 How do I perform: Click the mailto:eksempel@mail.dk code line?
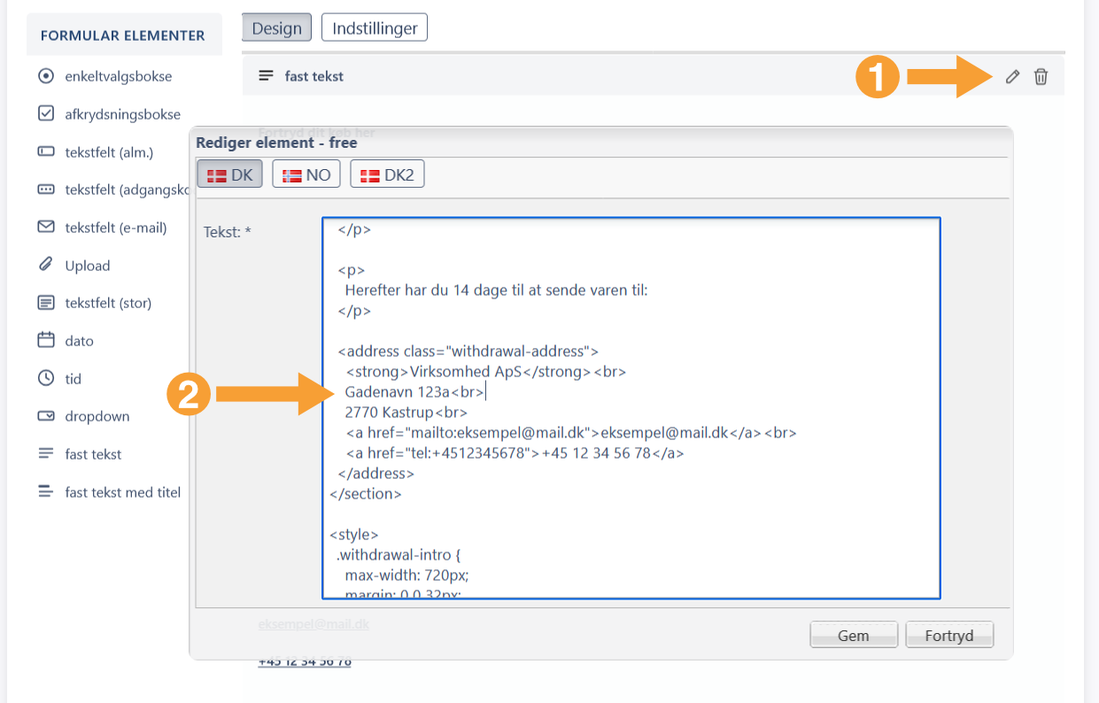571,433
